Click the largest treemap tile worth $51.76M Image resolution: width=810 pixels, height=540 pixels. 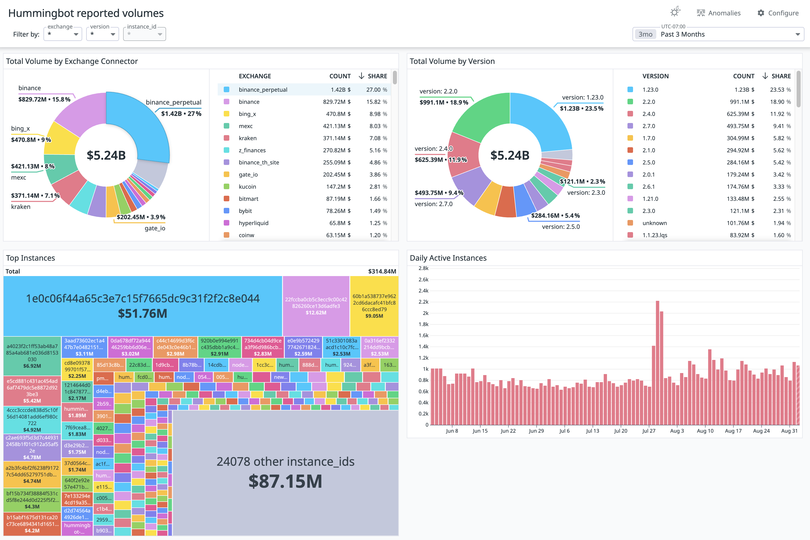click(143, 306)
